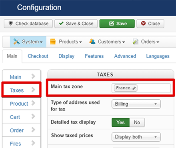Click the green Save button
The width and height of the screenshot is (176, 148).
(x=117, y=24)
